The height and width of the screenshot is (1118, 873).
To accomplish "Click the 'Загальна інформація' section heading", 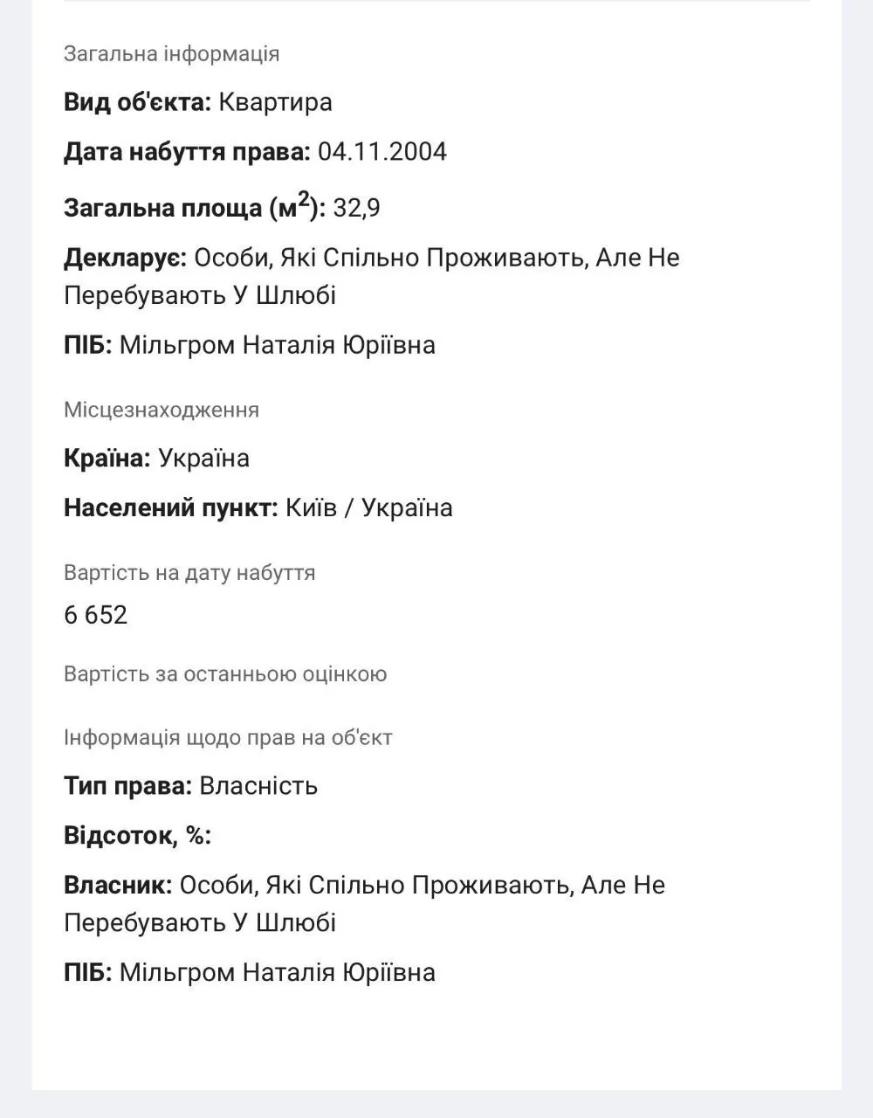I will (x=171, y=54).
